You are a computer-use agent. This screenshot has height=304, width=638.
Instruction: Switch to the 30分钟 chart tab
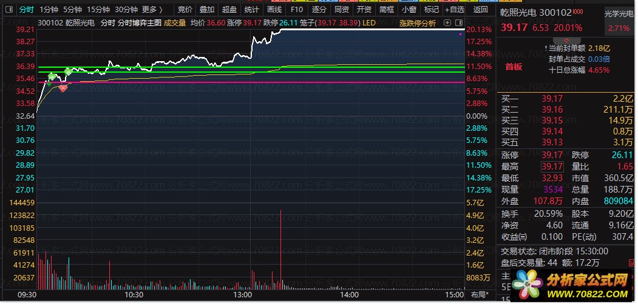pyautogui.click(x=126, y=9)
